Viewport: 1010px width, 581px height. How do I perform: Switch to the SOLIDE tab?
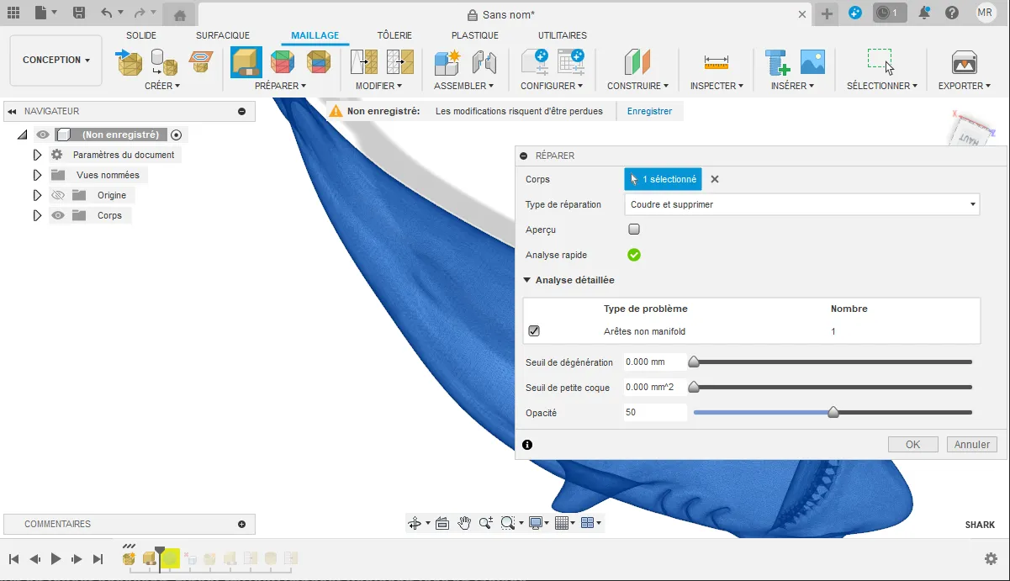(141, 35)
